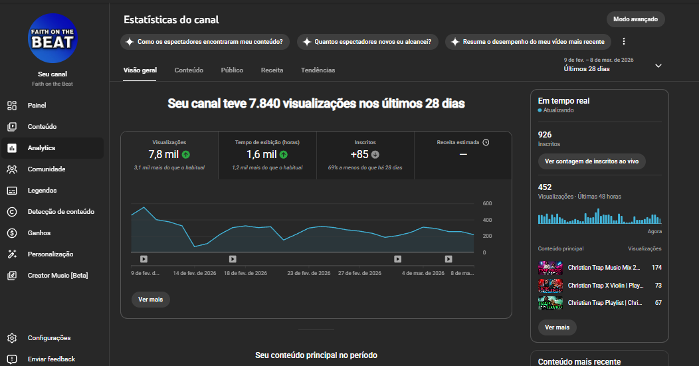Click the green up arrow beside 7,8 mil
Image resolution: width=699 pixels, height=366 pixels.
186,155
